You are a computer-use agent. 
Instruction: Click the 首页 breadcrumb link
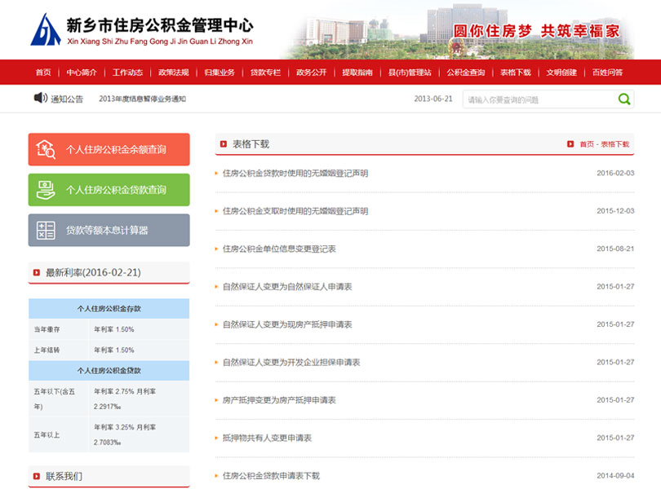(x=587, y=144)
